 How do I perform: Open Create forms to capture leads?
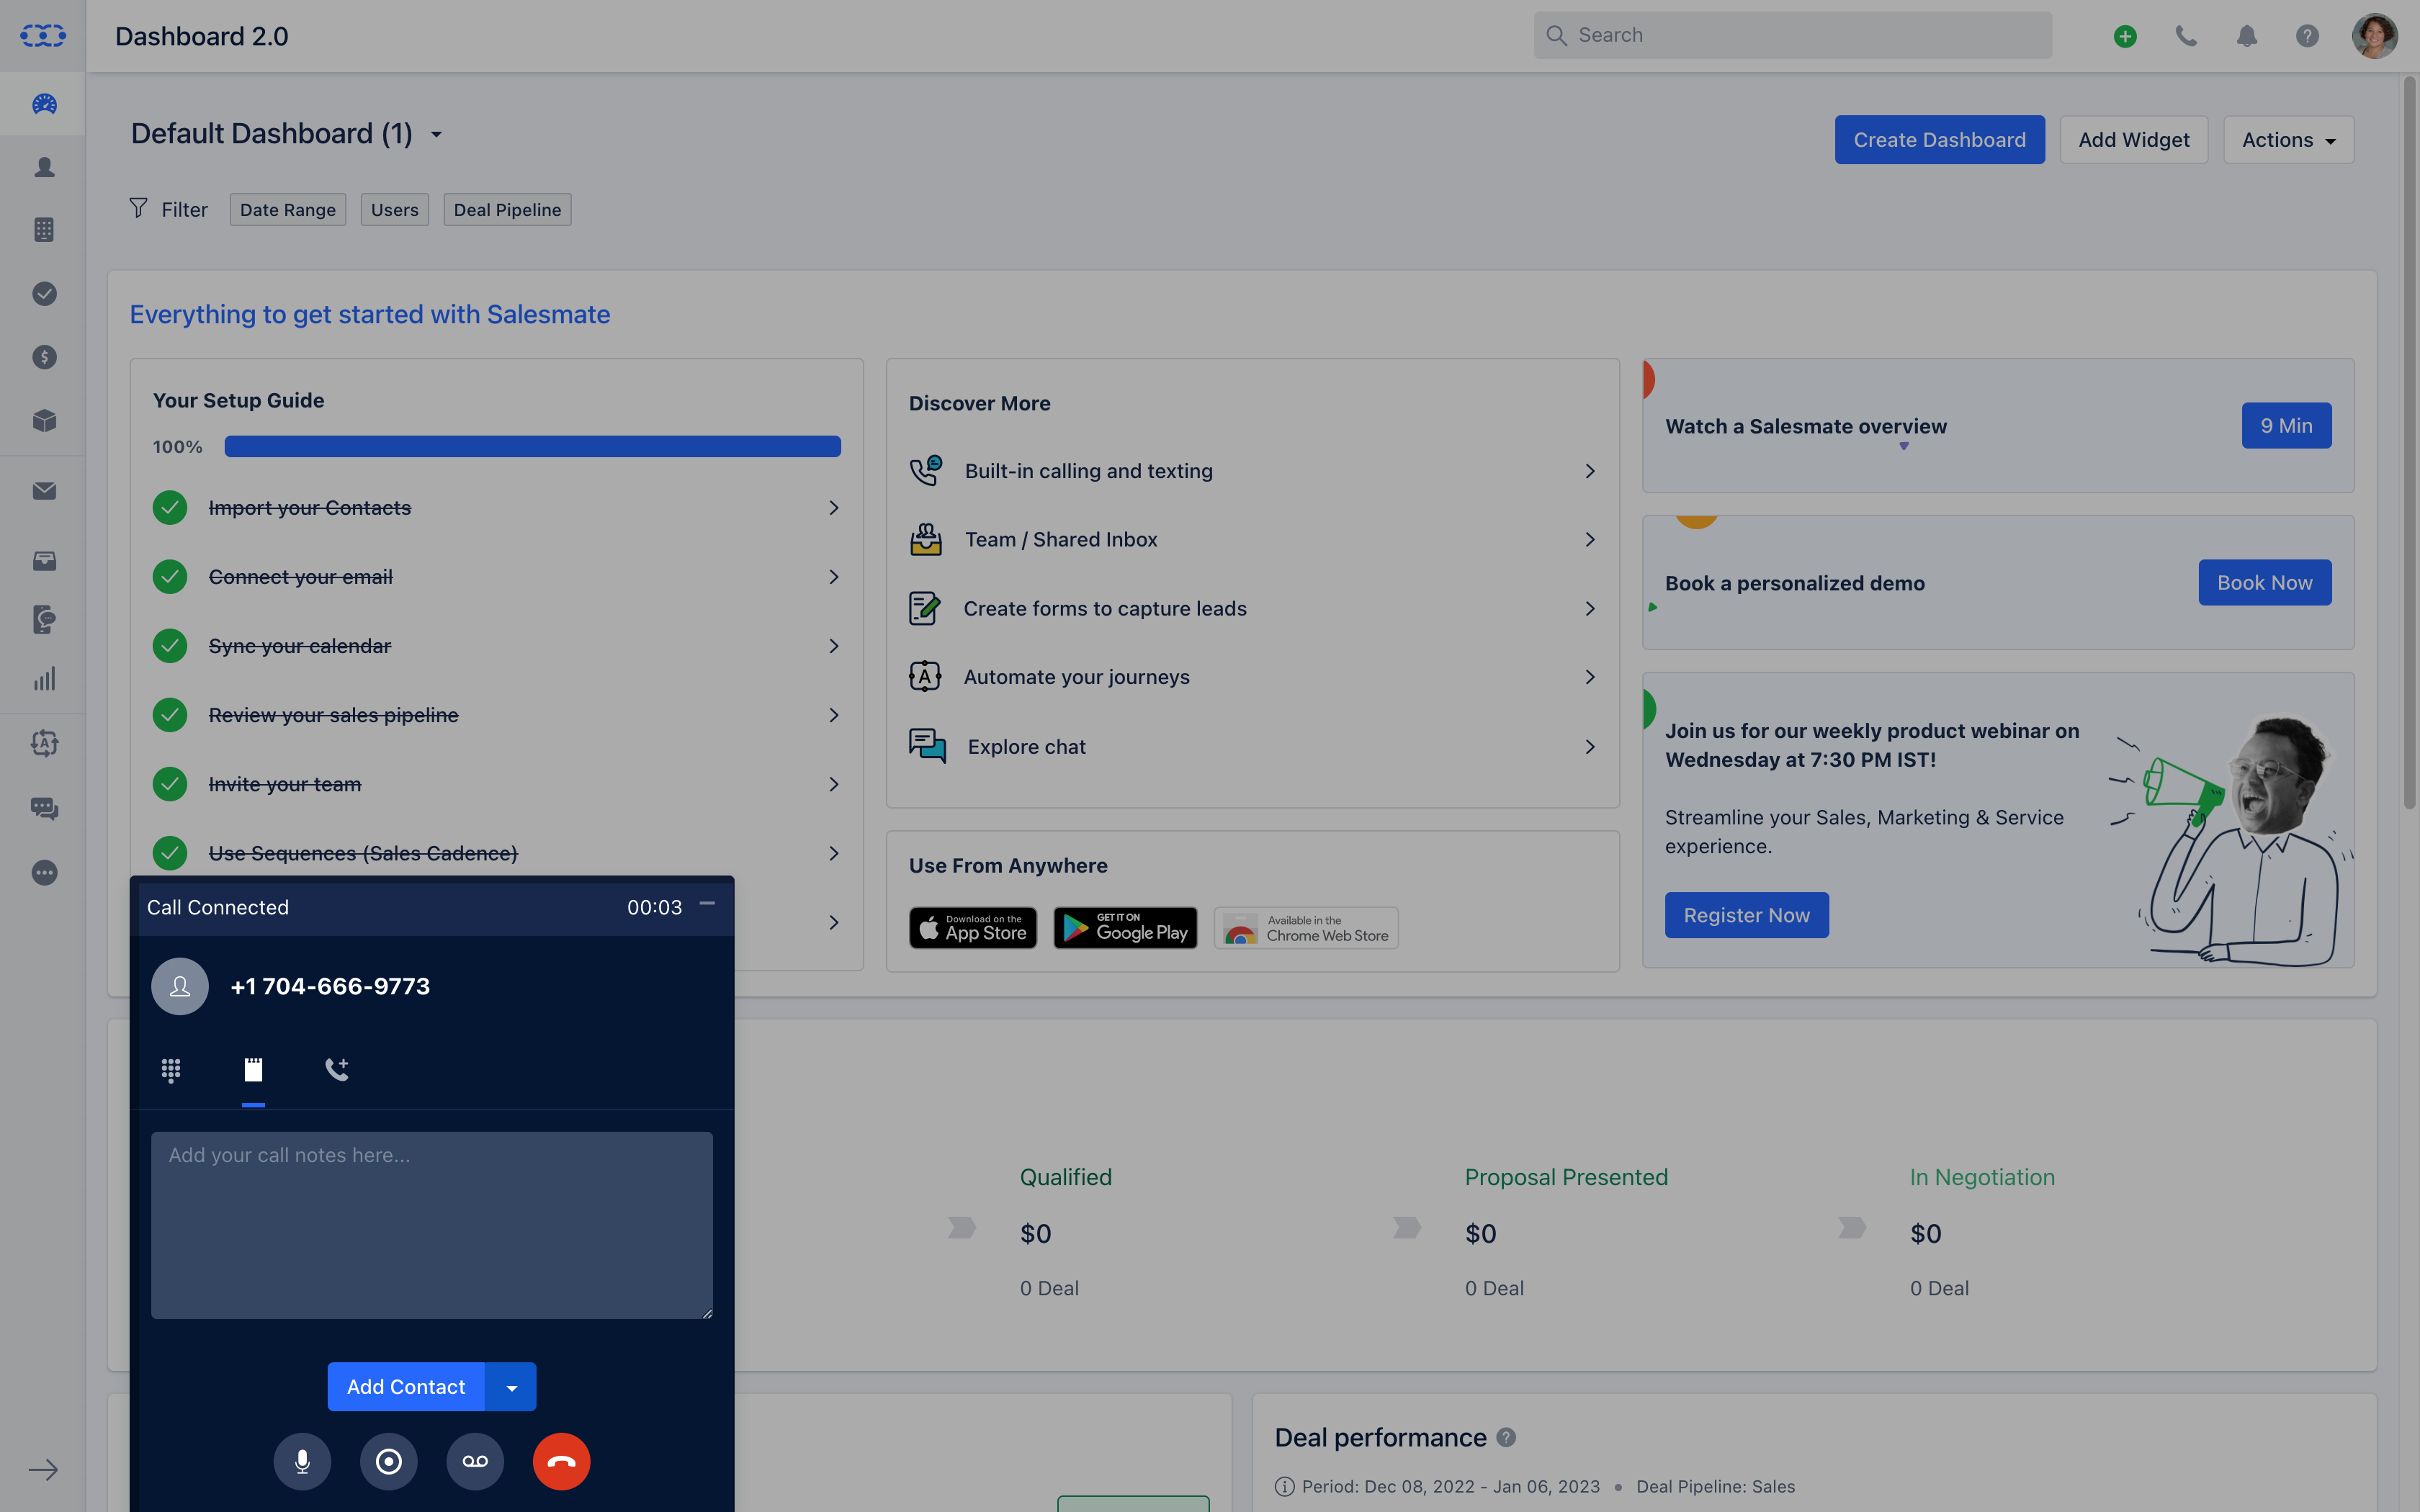pyautogui.click(x=1252, y=608)
